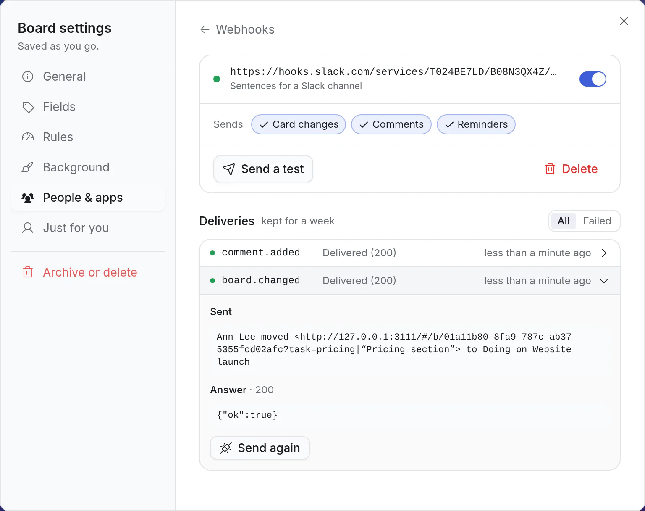Collapse the board.changed delivery chevron

604,281
